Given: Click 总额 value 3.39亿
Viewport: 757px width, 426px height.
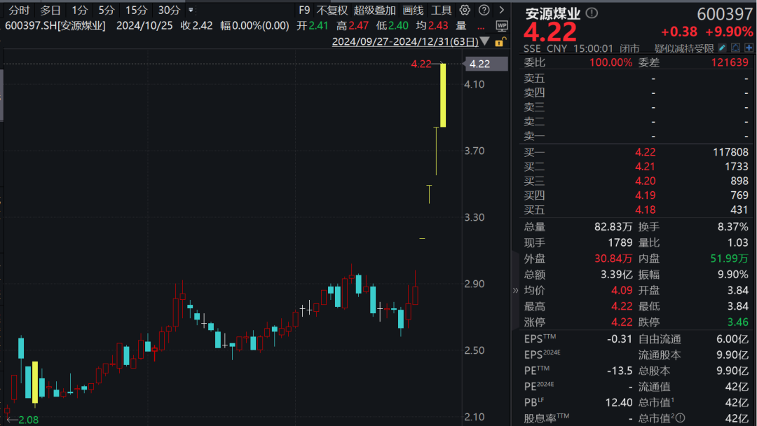Looking at the screenshot, I should tap(617, 275).
